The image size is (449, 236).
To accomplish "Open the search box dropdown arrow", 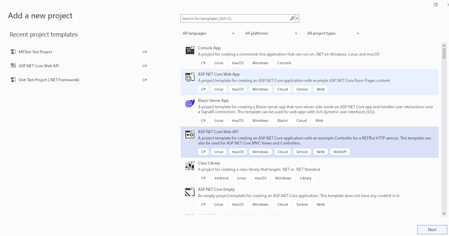I will [297, 18].
